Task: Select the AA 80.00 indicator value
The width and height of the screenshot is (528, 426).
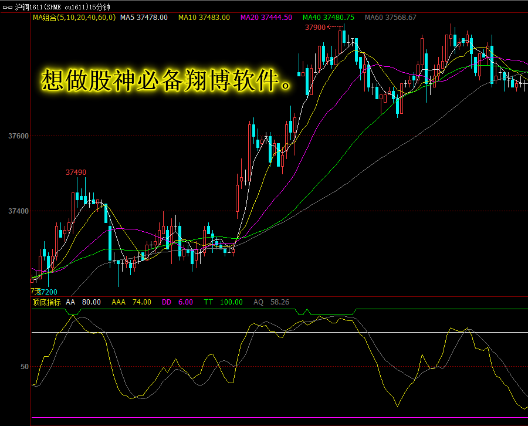Action: (83, 302)
